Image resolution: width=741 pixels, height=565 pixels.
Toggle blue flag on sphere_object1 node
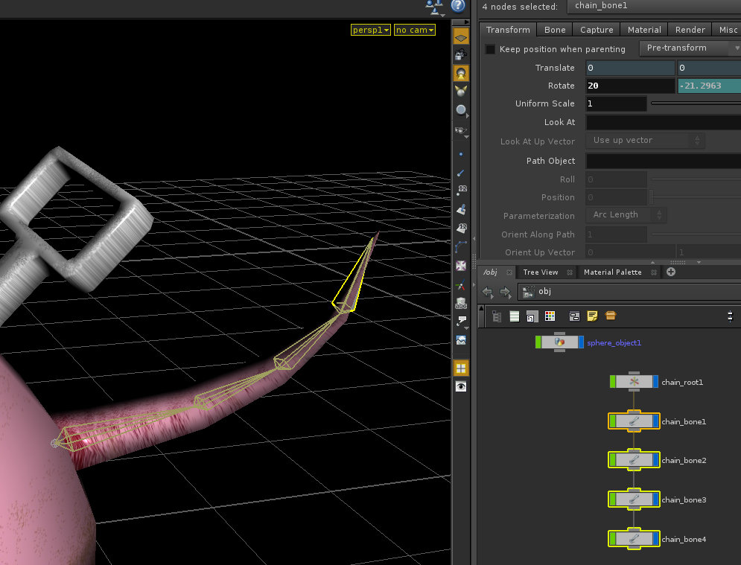click(x=582, y=342)
